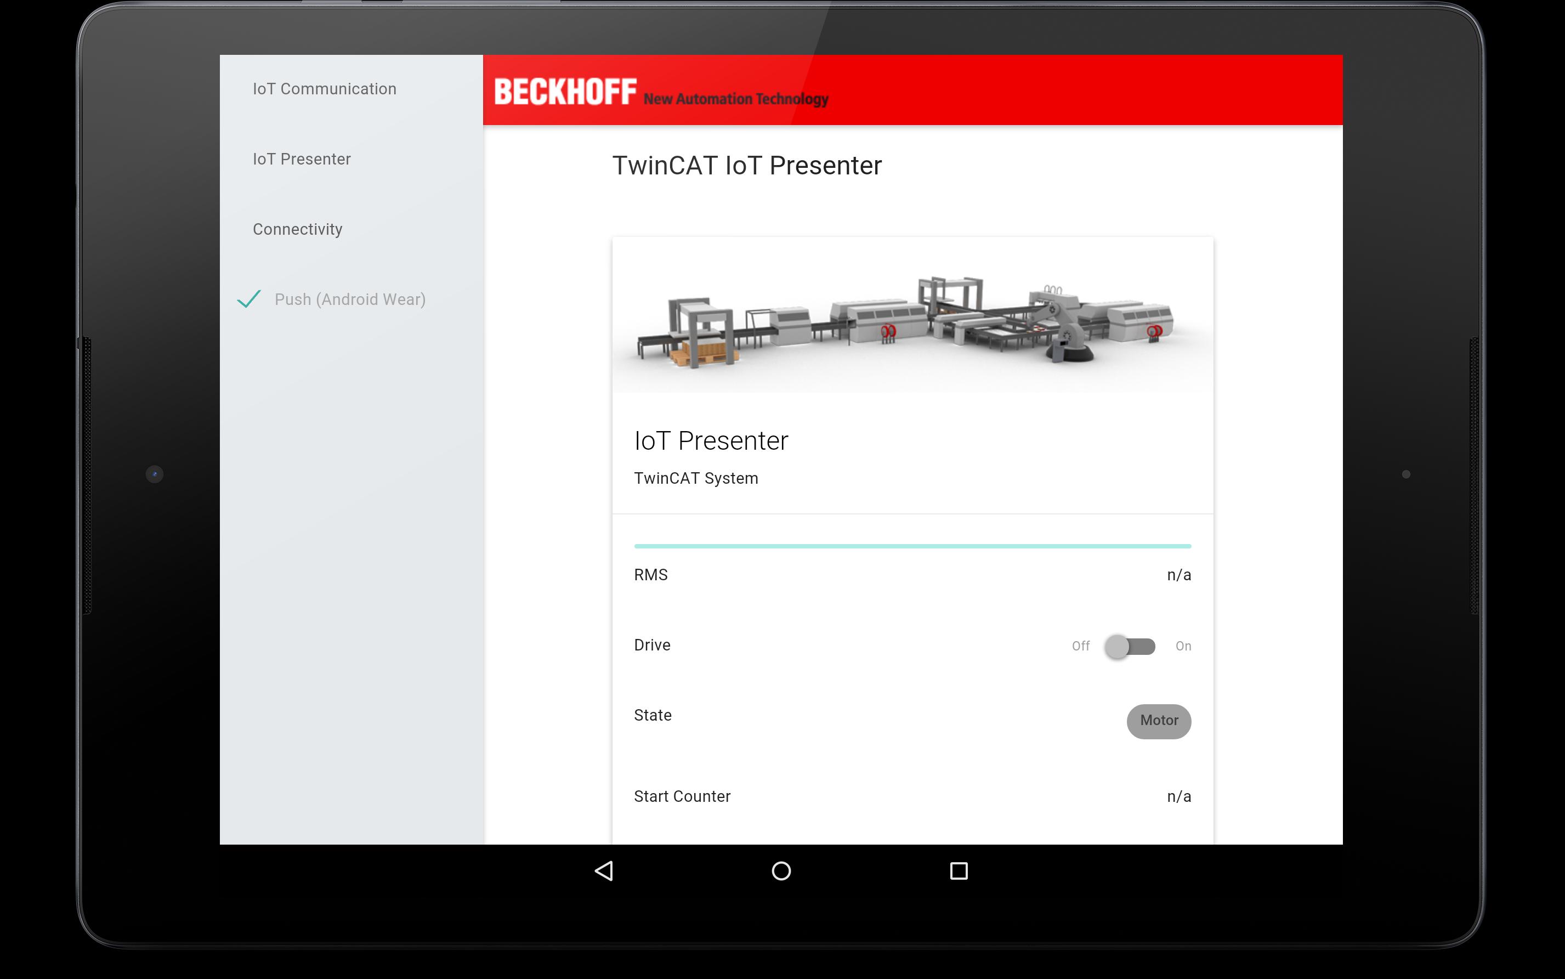The image size is (1565, 979).
Task: Click the Off label next to Drive switch
Action: [x=1080, y=646]
